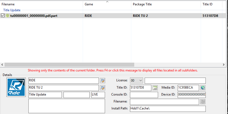Screen dimensions: 228x114
Task: Click the lookup icon next to Title ID
Action: tap(155, 88)
